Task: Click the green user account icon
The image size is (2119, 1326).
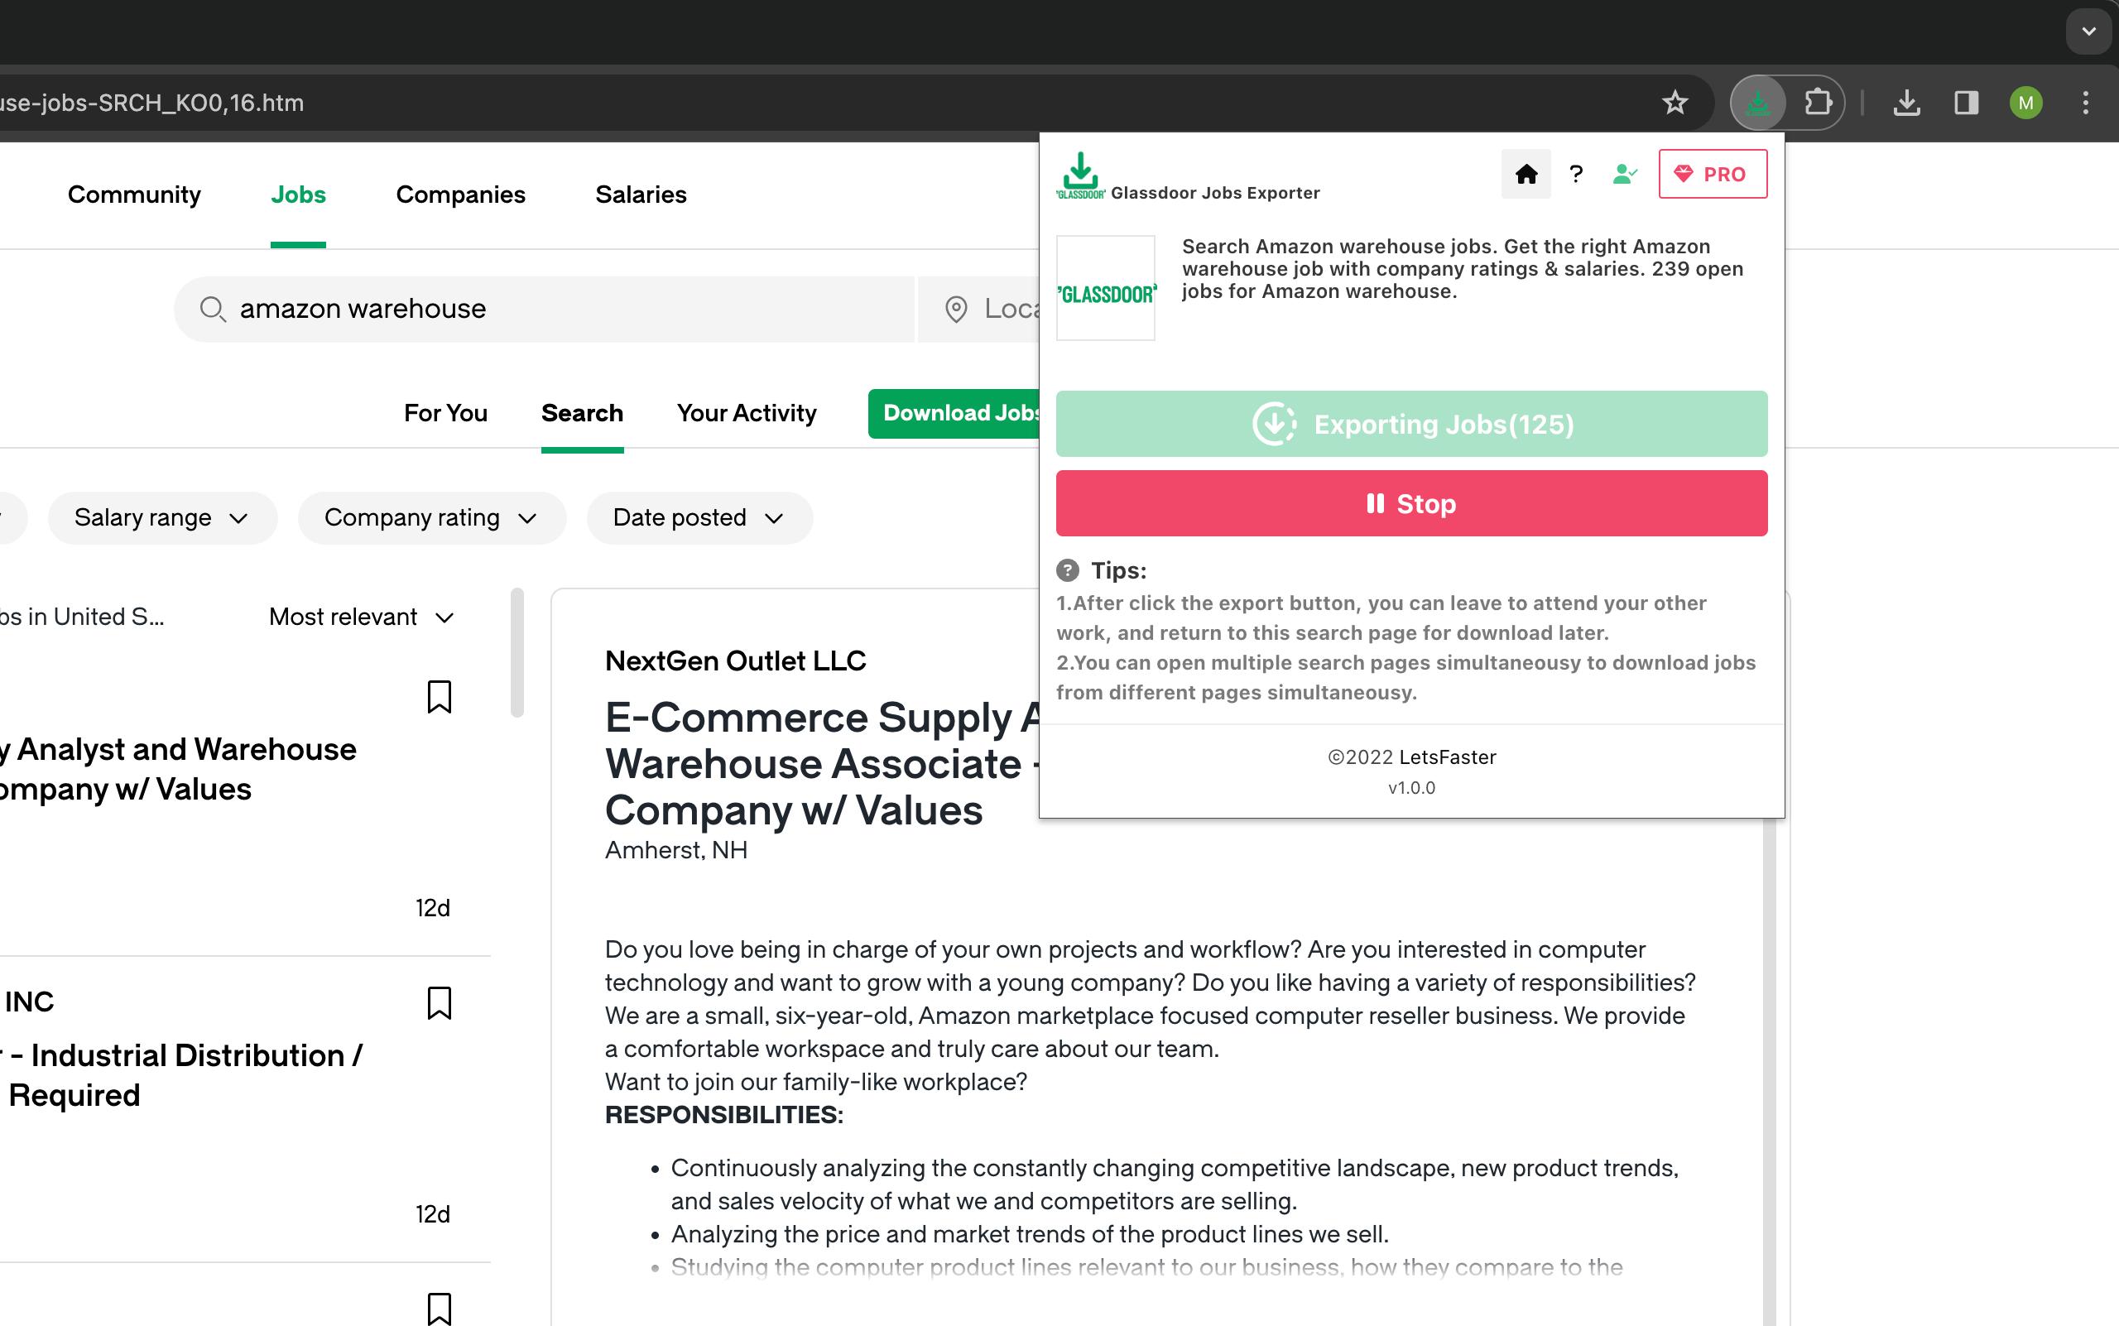Action: point(1624,174)
